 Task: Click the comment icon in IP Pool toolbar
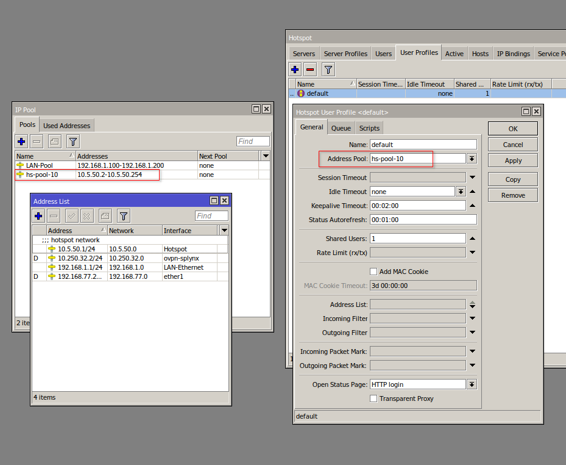point(54,142)
